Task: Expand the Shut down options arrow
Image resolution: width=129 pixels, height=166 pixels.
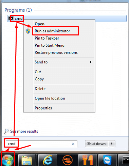Action: pos(112,144)
